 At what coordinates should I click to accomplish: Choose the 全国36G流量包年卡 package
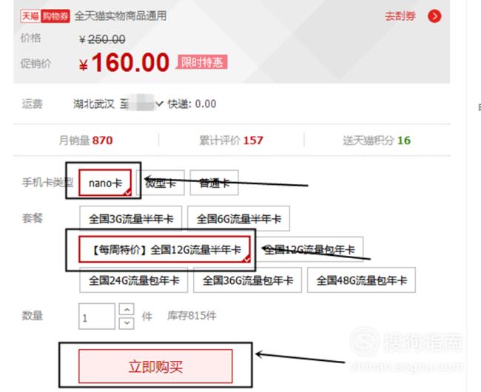pos(248,280)
